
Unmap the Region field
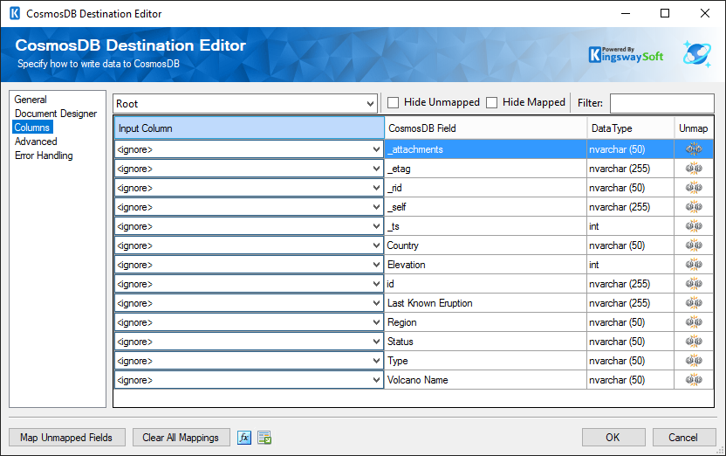point(694,322)
